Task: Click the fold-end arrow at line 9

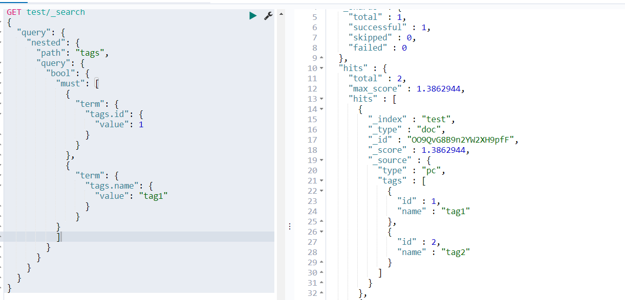Action: [x=321, y=58]
